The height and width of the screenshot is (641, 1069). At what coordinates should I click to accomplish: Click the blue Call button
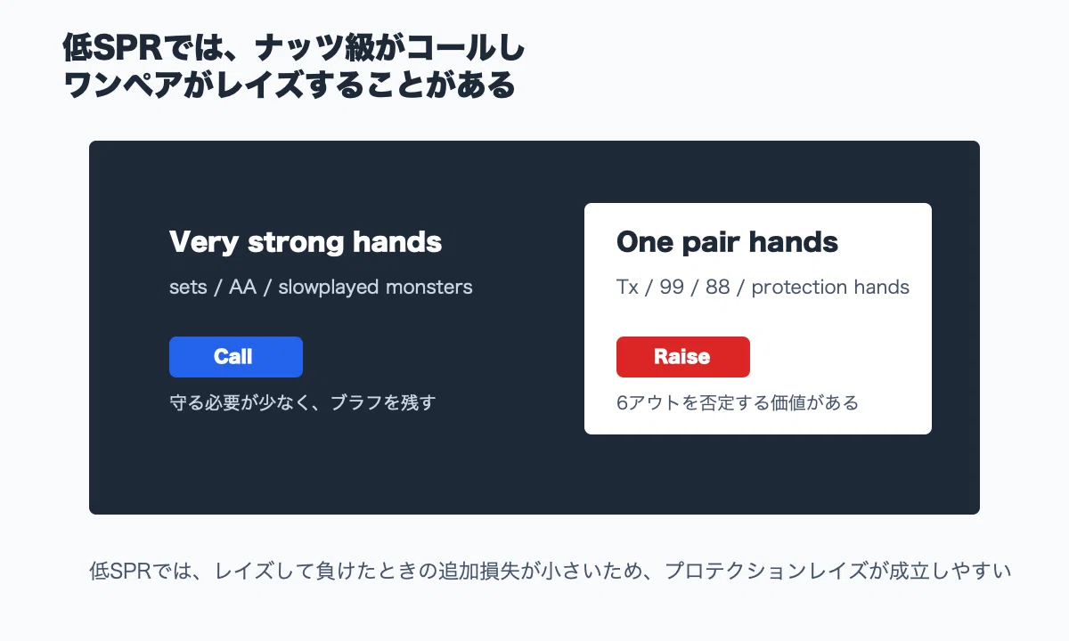point(236,357)
